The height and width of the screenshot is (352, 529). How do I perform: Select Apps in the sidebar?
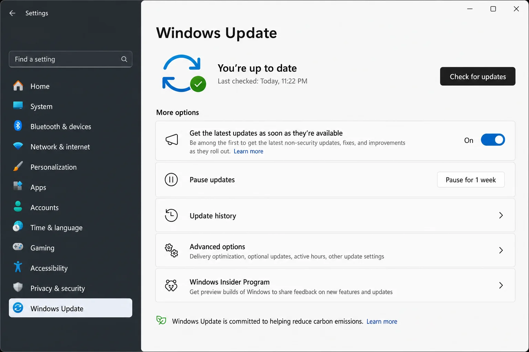[x=71, y=187]
